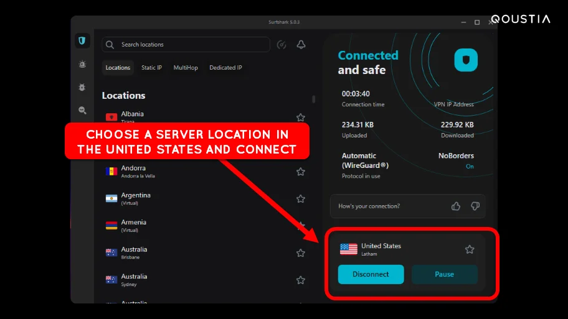The image size is (568, 319).
Task: Click the Armenia flag
Action: click(x=111, y=226)
